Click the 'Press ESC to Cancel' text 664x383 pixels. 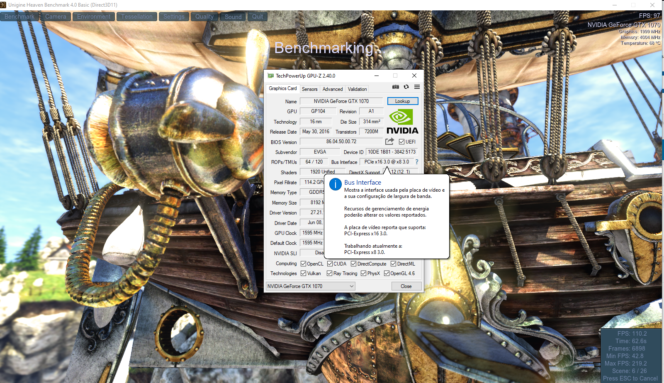tap(630, 378)
